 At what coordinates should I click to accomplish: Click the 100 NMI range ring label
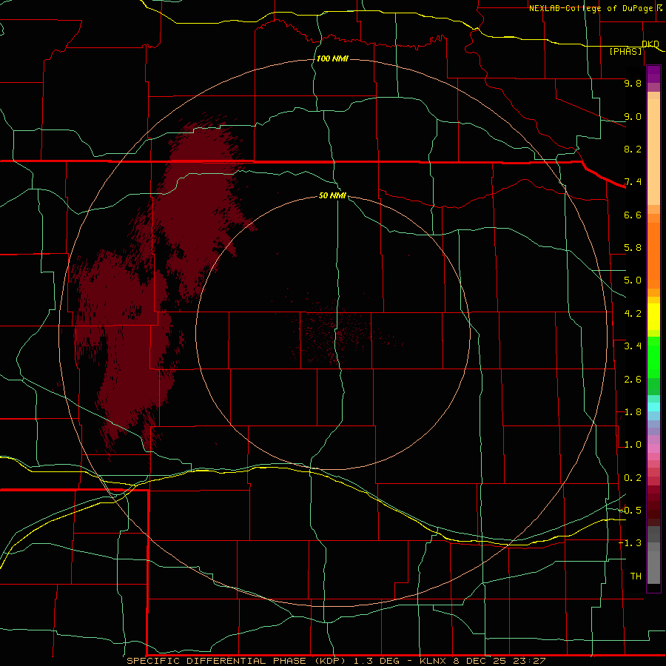332,58
